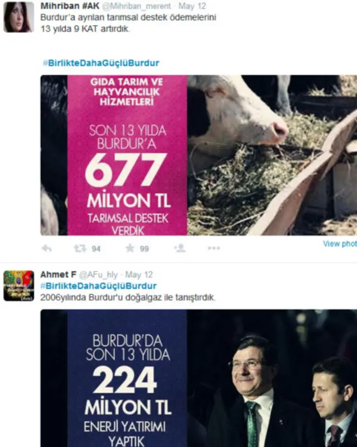The width and height of the screenshot is (357, 447).
Task: Open the Ahmet F display name
Action: 59,274
